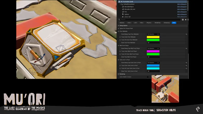The image size is (203, 114).
Task: Select the Movable_fall_end component row
Action: click(x=153, y=9)
